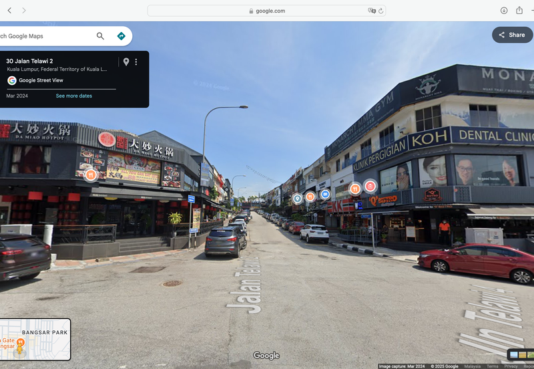Go back in Safari history
534x369 pixels.
point(9,11)
